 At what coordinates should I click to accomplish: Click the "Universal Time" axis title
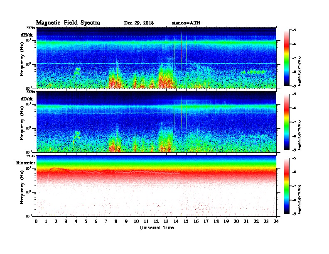pyautogui.click(x=157, y=227)
